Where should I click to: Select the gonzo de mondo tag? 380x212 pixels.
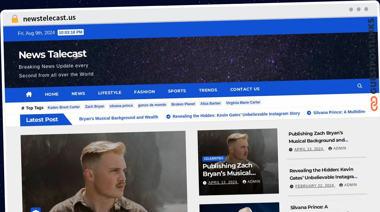[x=152, y=105]
